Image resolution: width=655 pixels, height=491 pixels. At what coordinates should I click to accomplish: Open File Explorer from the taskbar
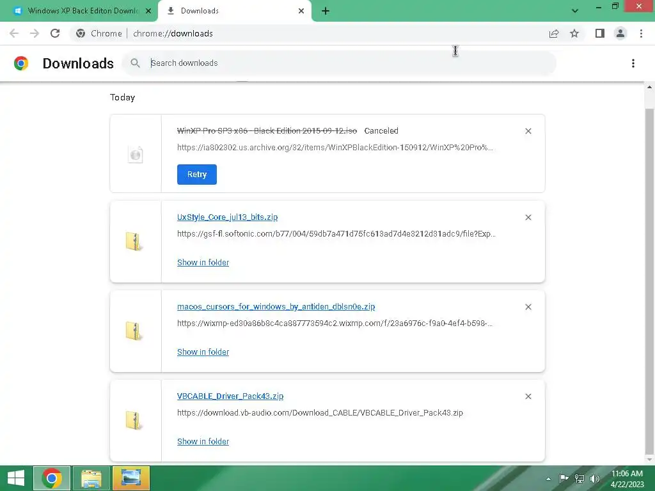tap(91, 478)
